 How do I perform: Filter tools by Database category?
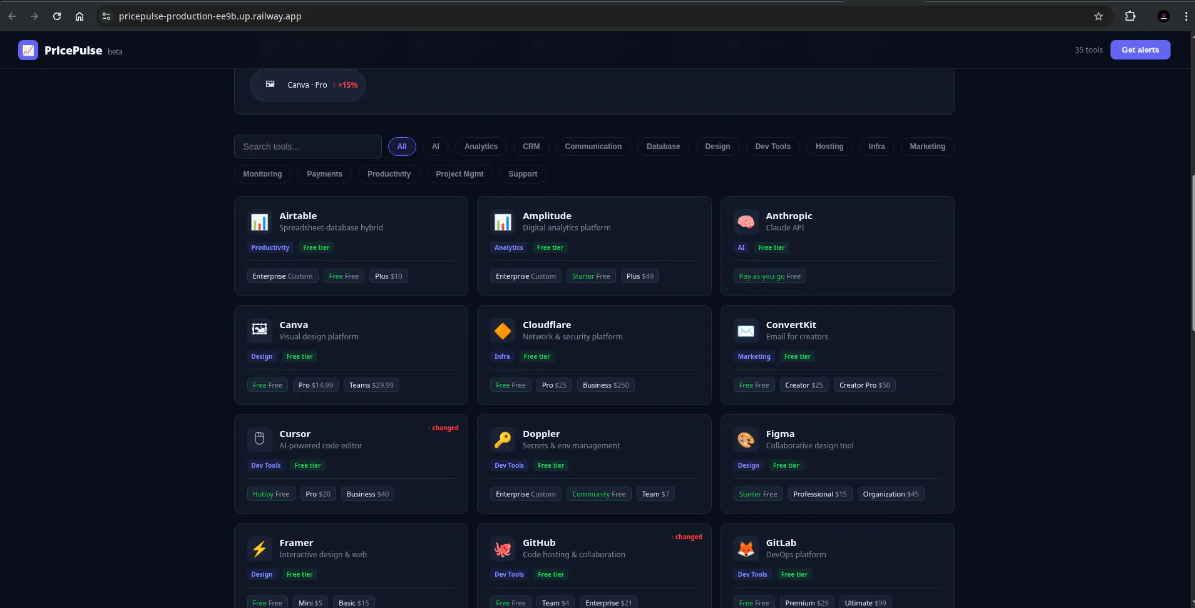point(663,147)
